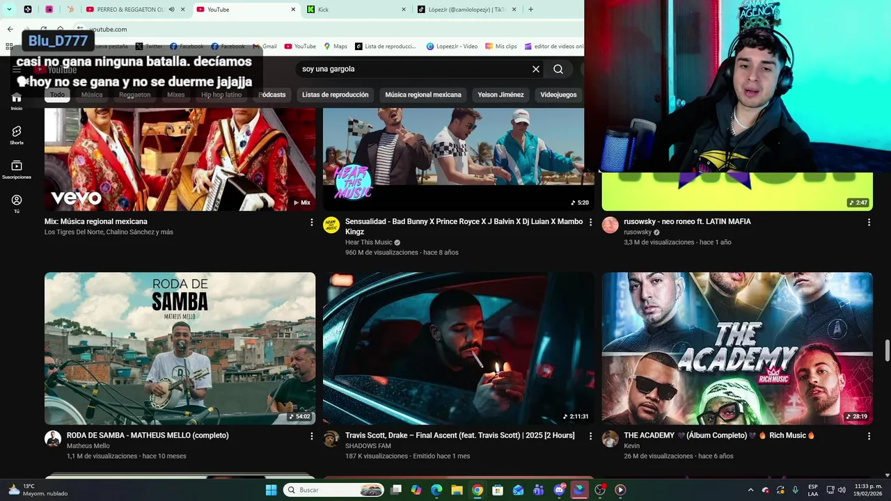This screenshot has width=891, height=501.
Task: Play the RODA DE SAMBA thumbnail
Action: click(180, 348)
